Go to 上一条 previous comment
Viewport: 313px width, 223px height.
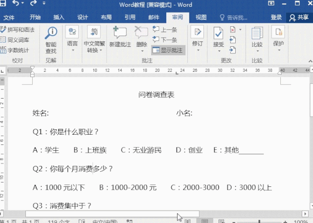point(165,30)
